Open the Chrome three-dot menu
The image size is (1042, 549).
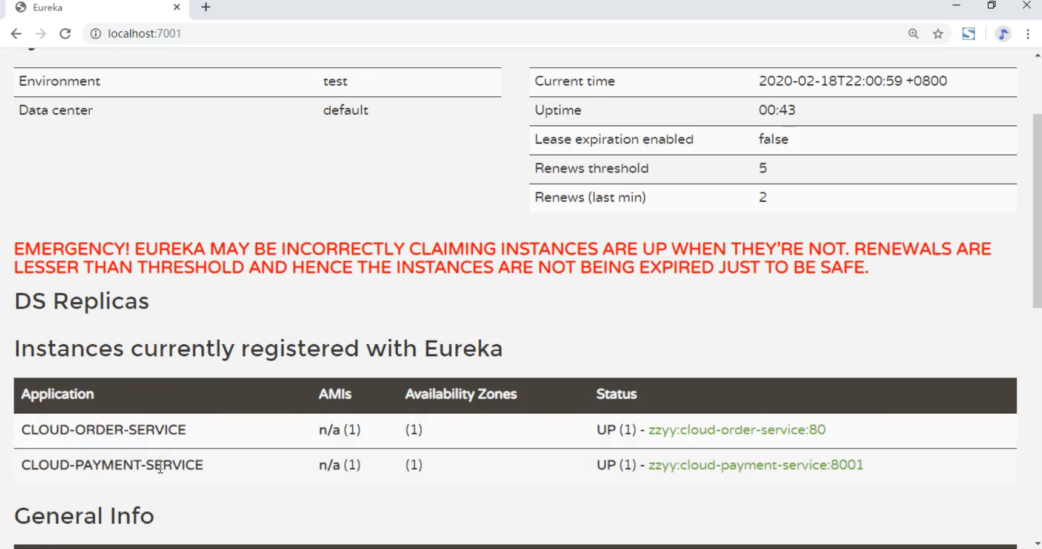(x=1028, y=34)
